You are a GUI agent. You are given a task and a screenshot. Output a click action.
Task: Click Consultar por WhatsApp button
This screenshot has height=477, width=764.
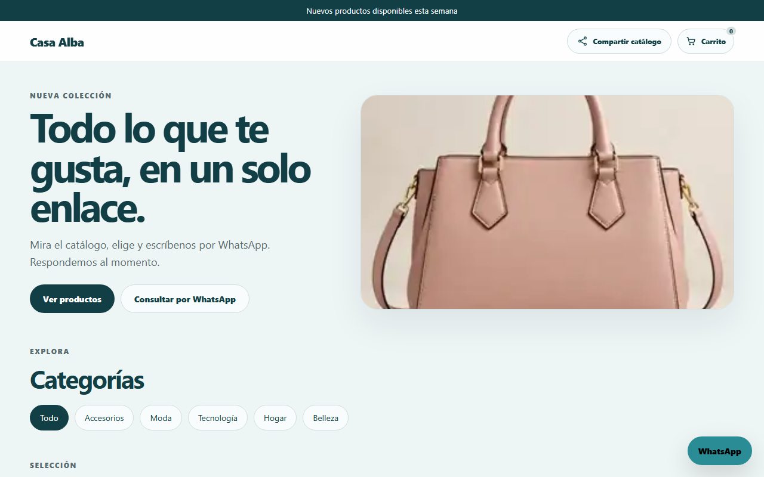pyautogui.click(x=185, y=299)
